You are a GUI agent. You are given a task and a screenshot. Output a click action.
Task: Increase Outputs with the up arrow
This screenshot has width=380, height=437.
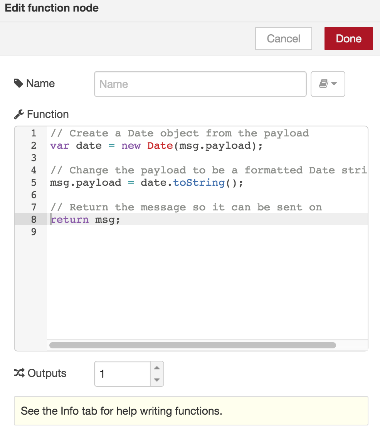coord(157,368)
